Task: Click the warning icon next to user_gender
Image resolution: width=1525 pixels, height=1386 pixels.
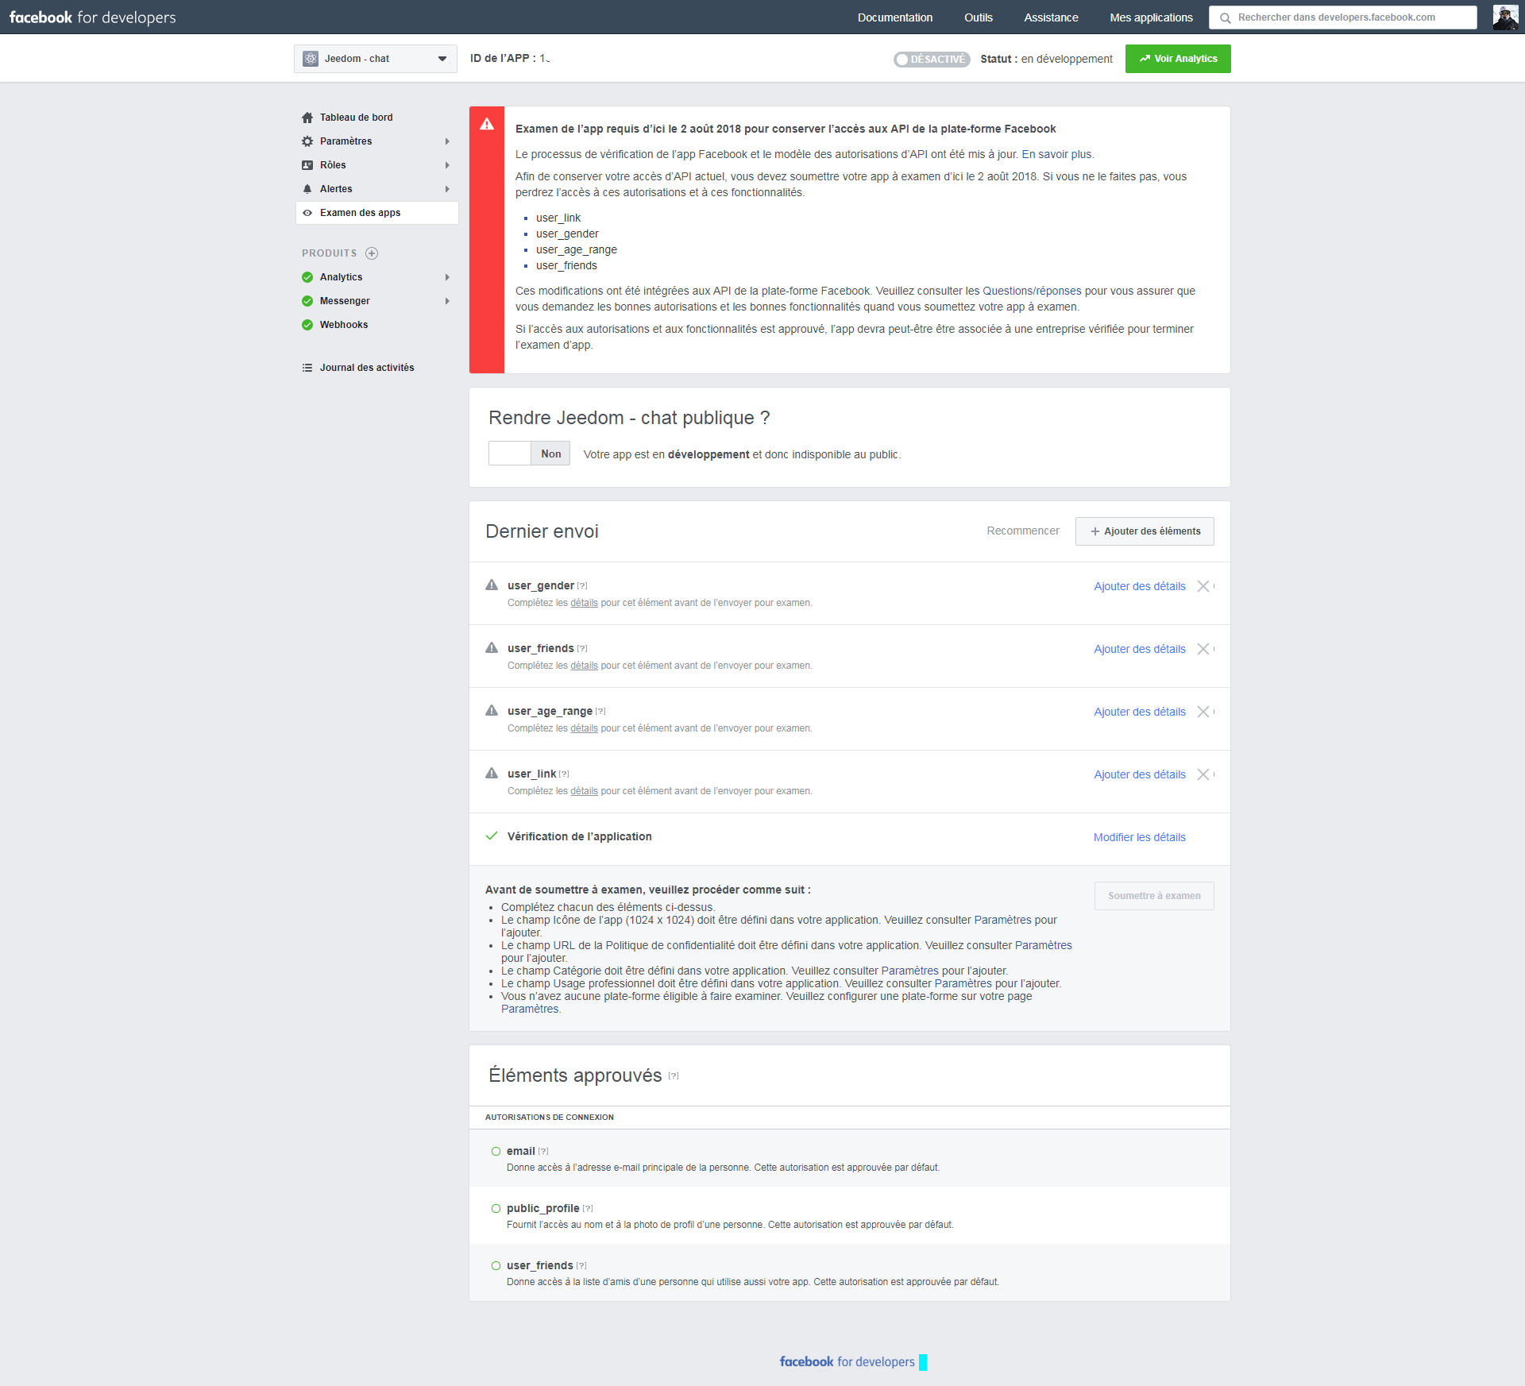Action: point(492,585)
